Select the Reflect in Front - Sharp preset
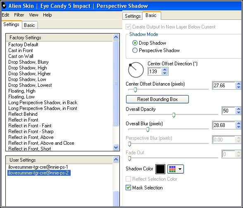 31,131
